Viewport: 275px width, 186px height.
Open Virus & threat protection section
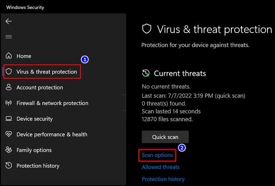pos(47,72)
